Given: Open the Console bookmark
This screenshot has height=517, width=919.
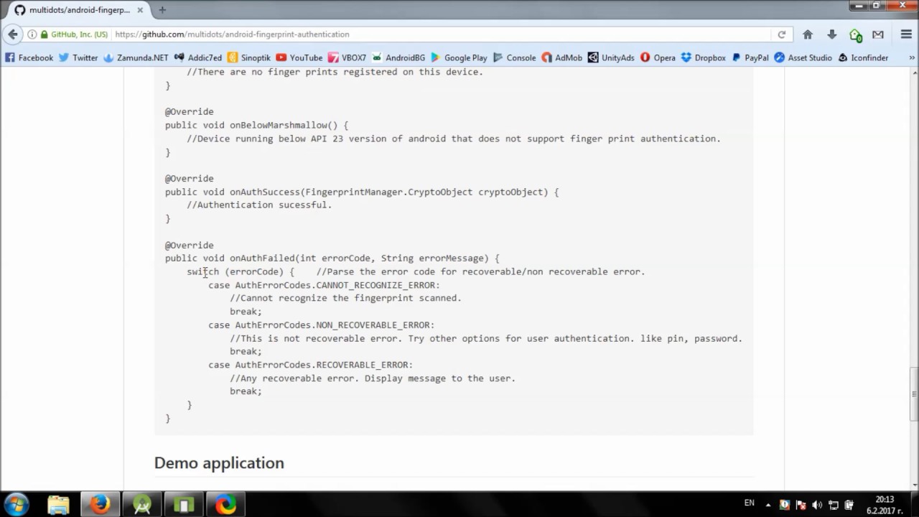Looking at the screenshot, I should click(x=514, y=57).
